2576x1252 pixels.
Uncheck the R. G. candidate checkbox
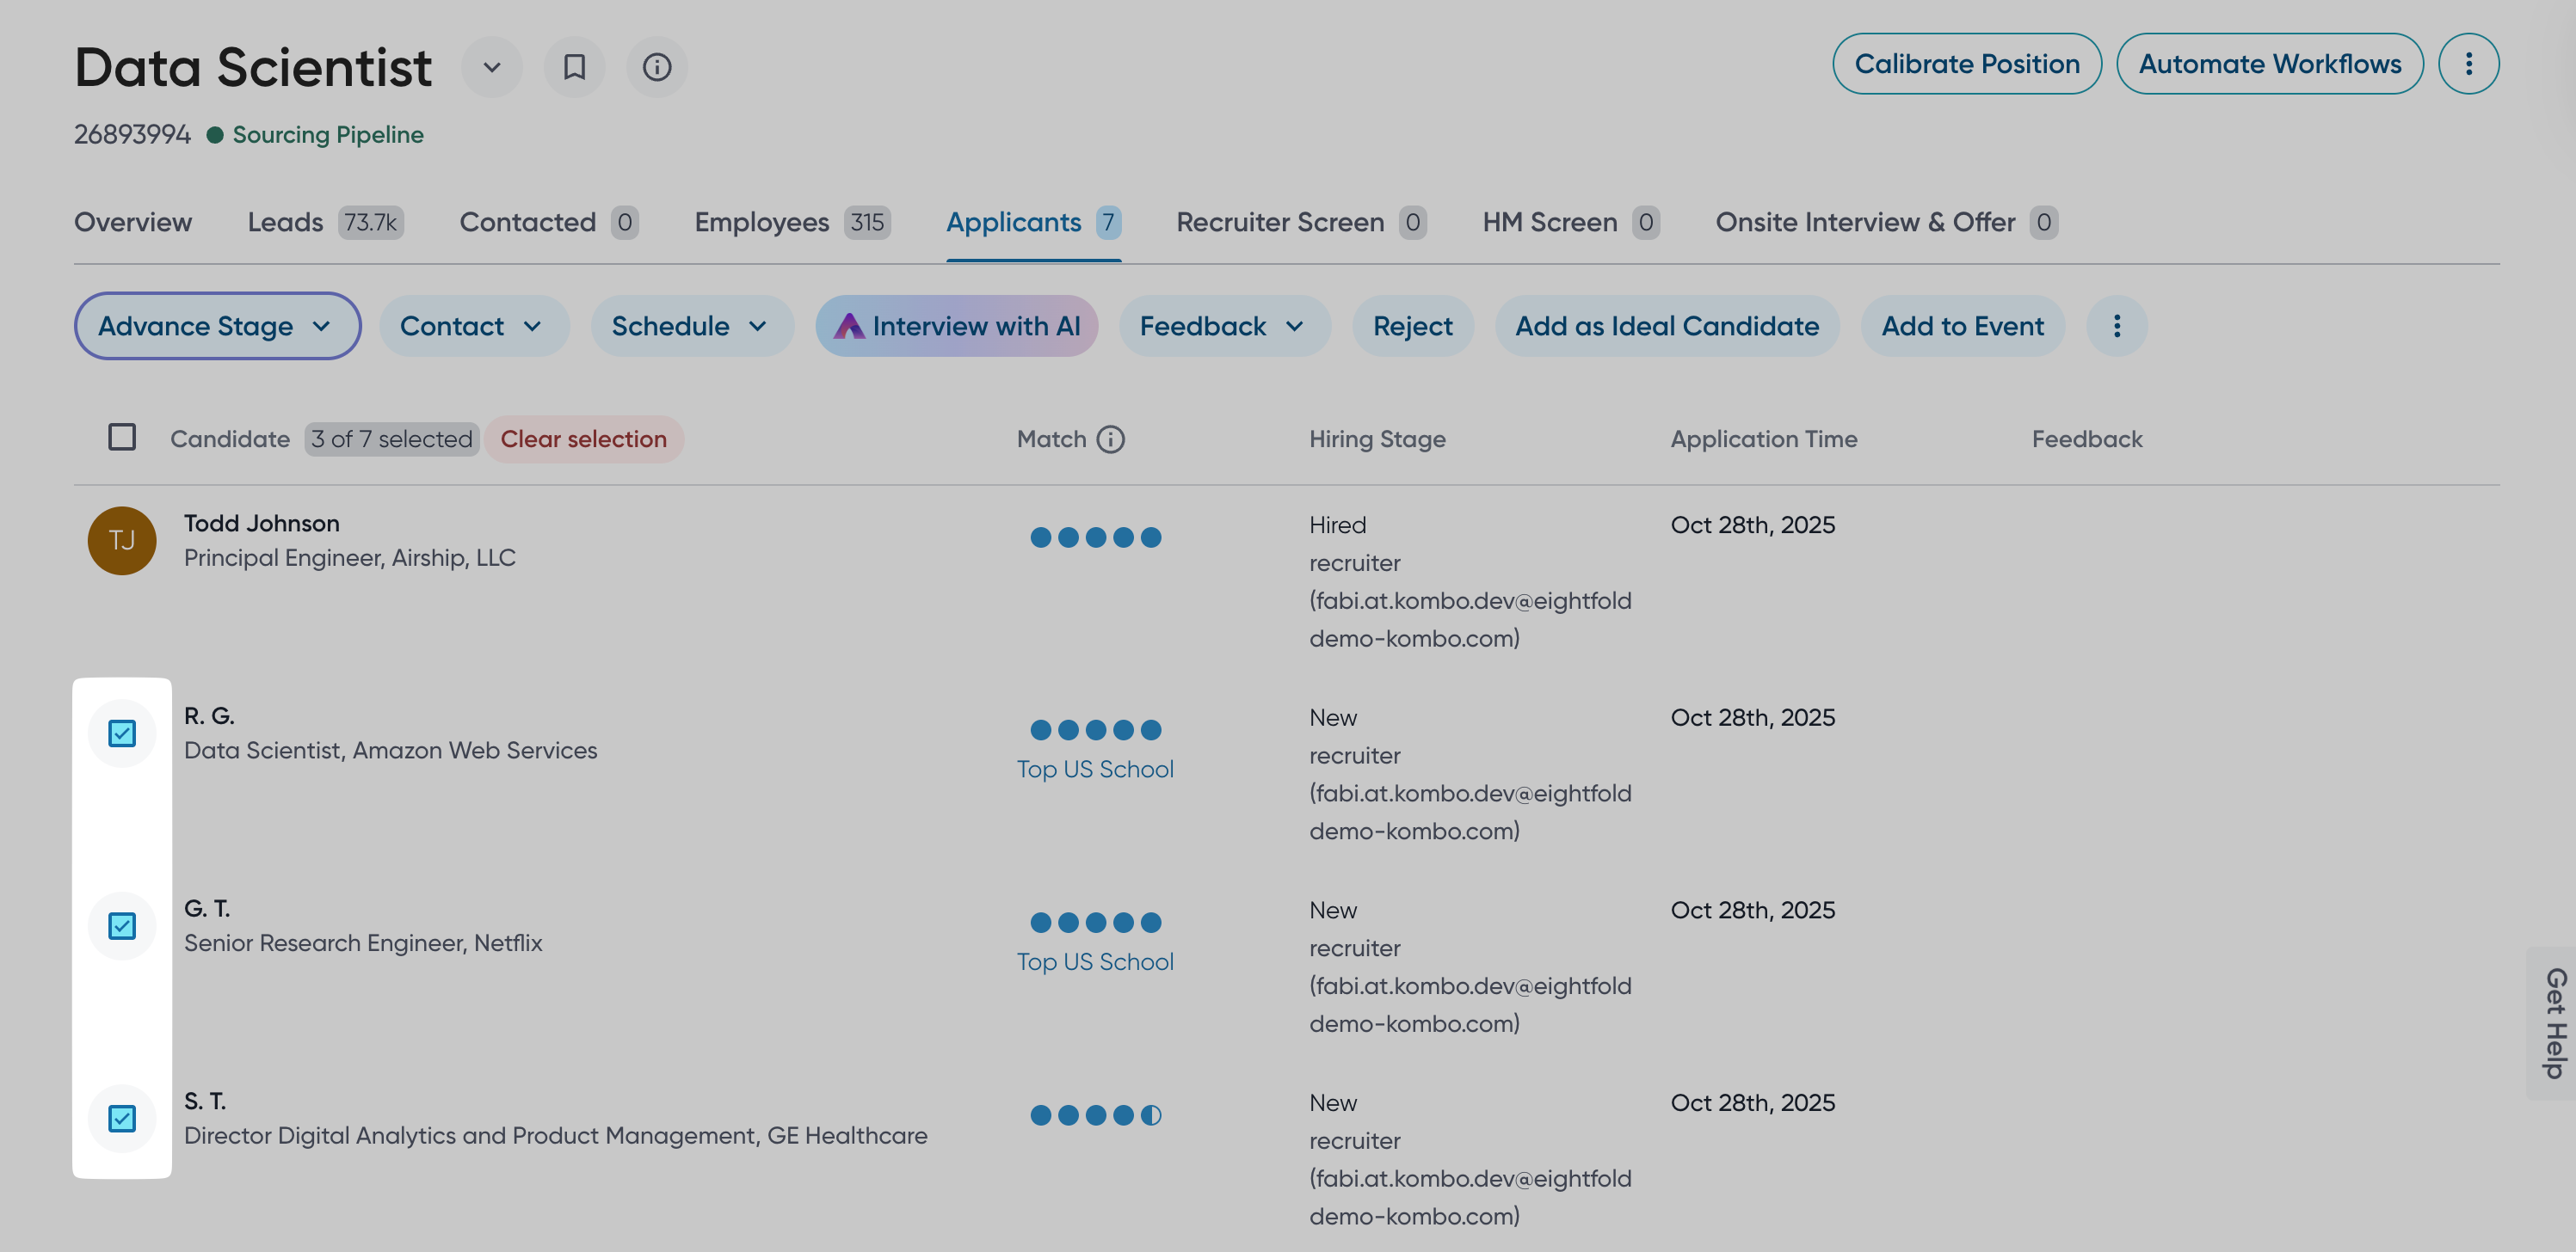click(x=122, y=733)
